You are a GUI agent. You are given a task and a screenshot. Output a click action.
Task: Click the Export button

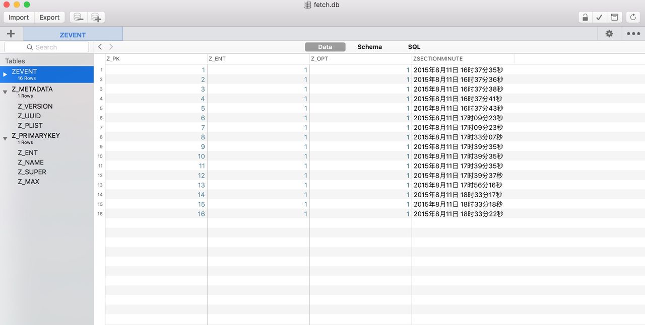49,17
